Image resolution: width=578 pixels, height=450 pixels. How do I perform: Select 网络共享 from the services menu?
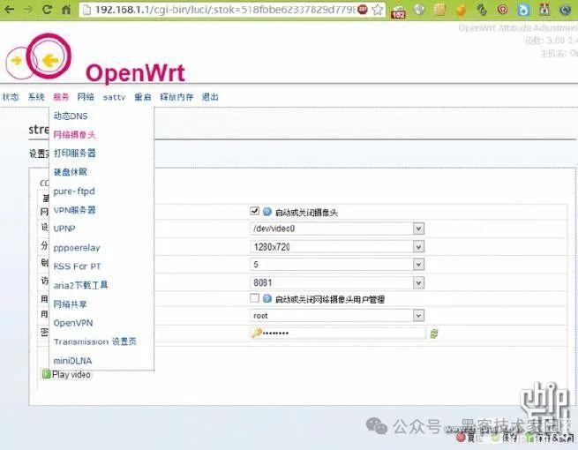pos(70,304)
